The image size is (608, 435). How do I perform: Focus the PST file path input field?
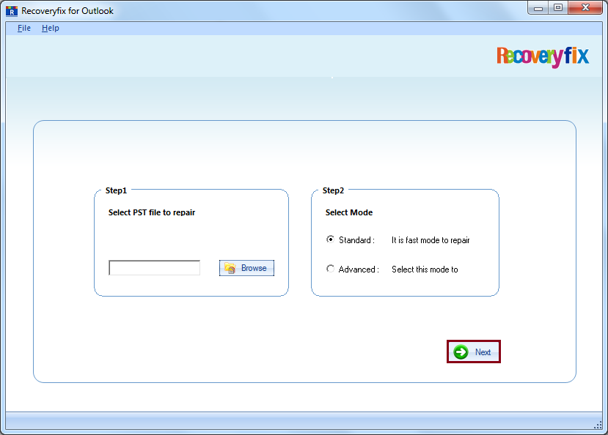point(154,268)
